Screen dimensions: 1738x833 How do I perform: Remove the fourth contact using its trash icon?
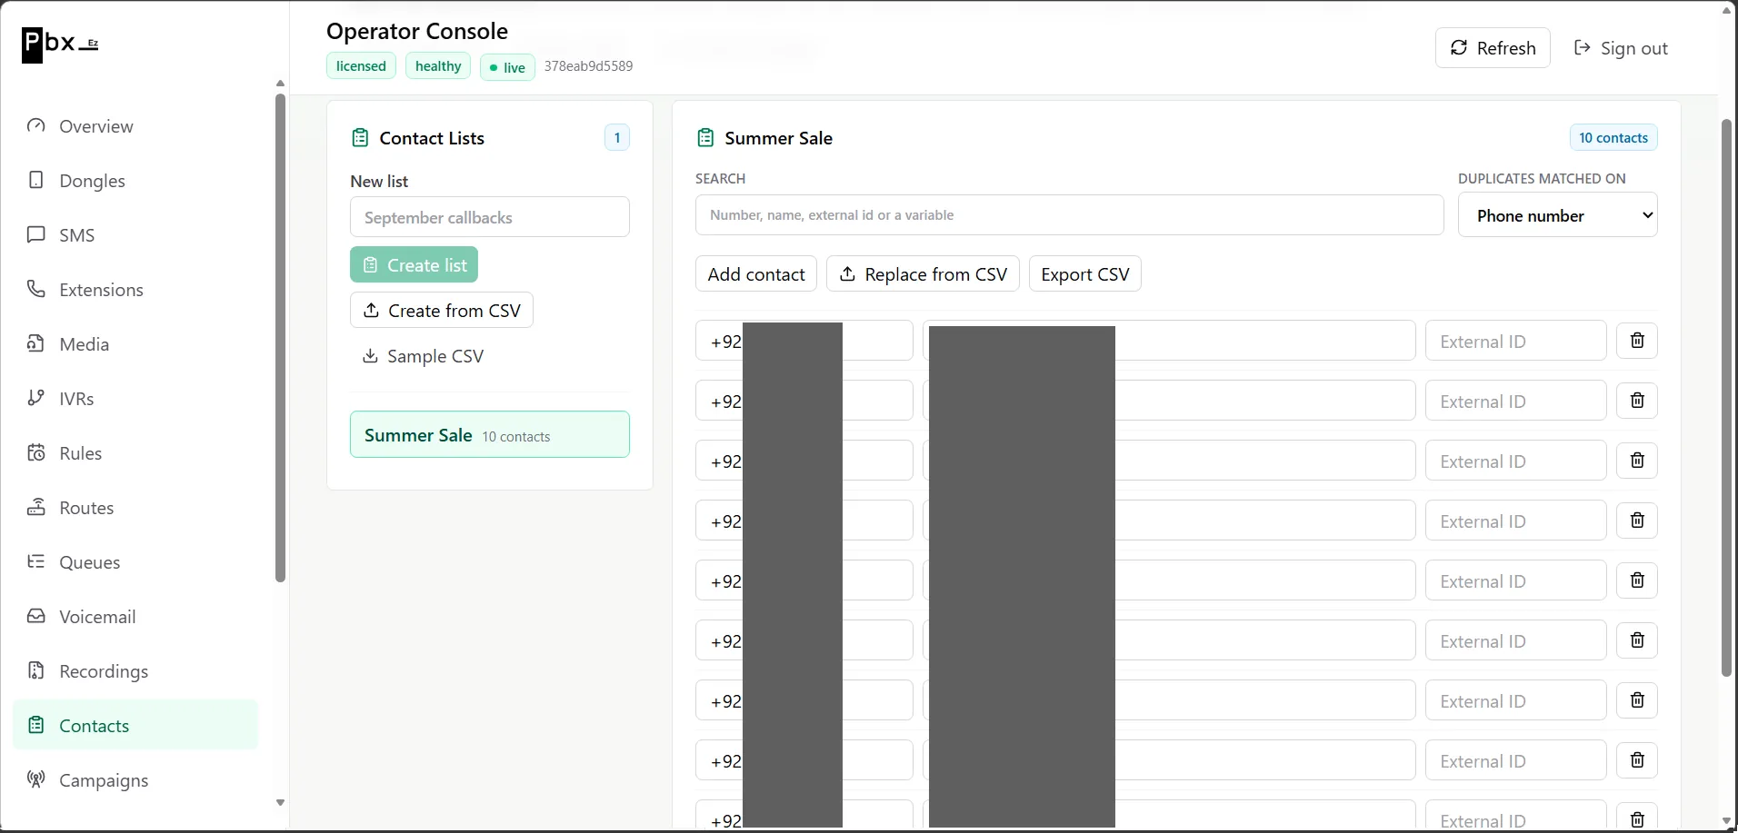(1636, 521)
